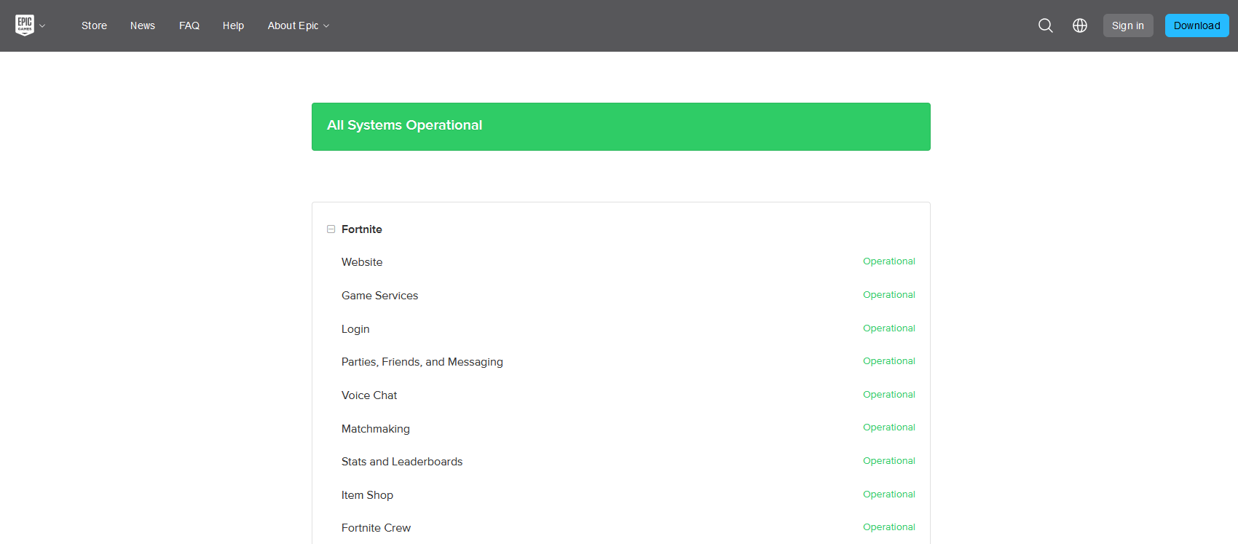This screenshot has width=1238, height=544.
Task: Open the chevron beside Epic logo
Action: [42, 26]
